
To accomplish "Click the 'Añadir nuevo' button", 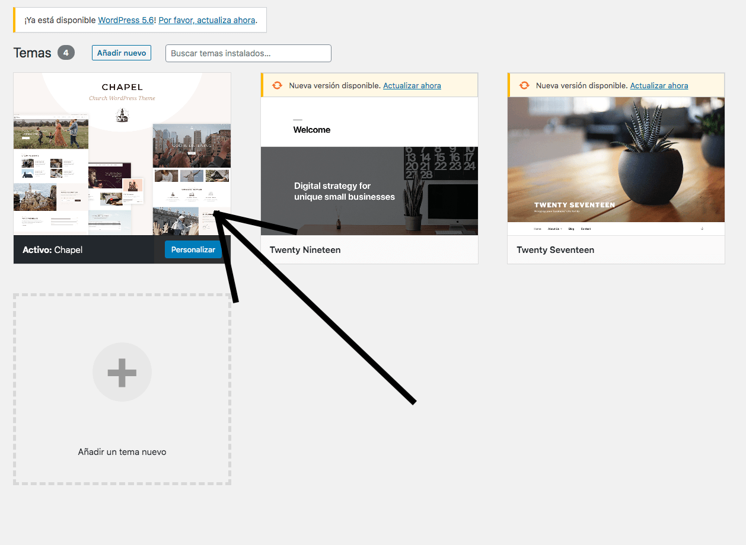I will [x=122, y=53].
